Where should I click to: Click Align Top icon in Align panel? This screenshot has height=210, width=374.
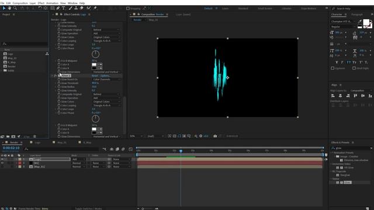tap(355, 96)
